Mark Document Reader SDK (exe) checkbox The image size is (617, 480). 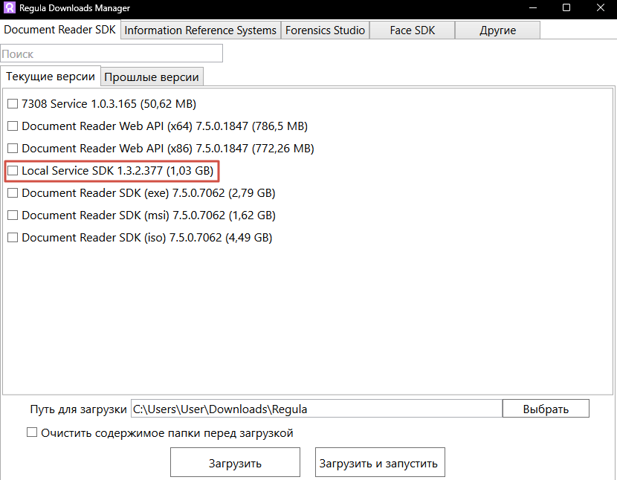[x=13, y=192]
